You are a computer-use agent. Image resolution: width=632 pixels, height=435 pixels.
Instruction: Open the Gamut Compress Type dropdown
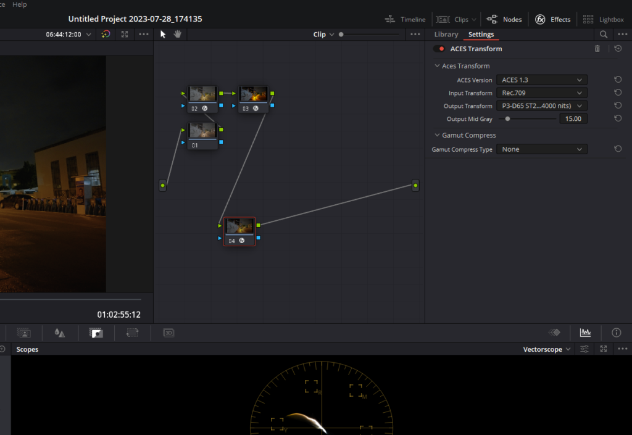(x=541, y=149)
